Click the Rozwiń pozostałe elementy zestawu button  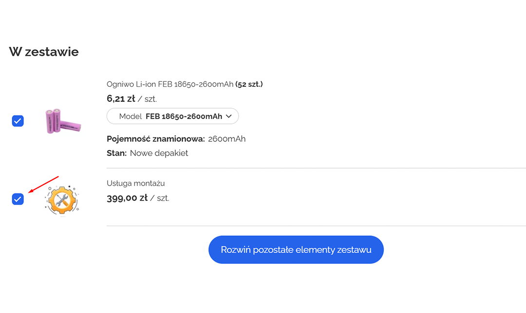tap(296, 250)
